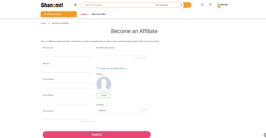Go to the Home breadcrumb link
The width and height of the screenshot is (266, 138).
[x=43, y=23]
